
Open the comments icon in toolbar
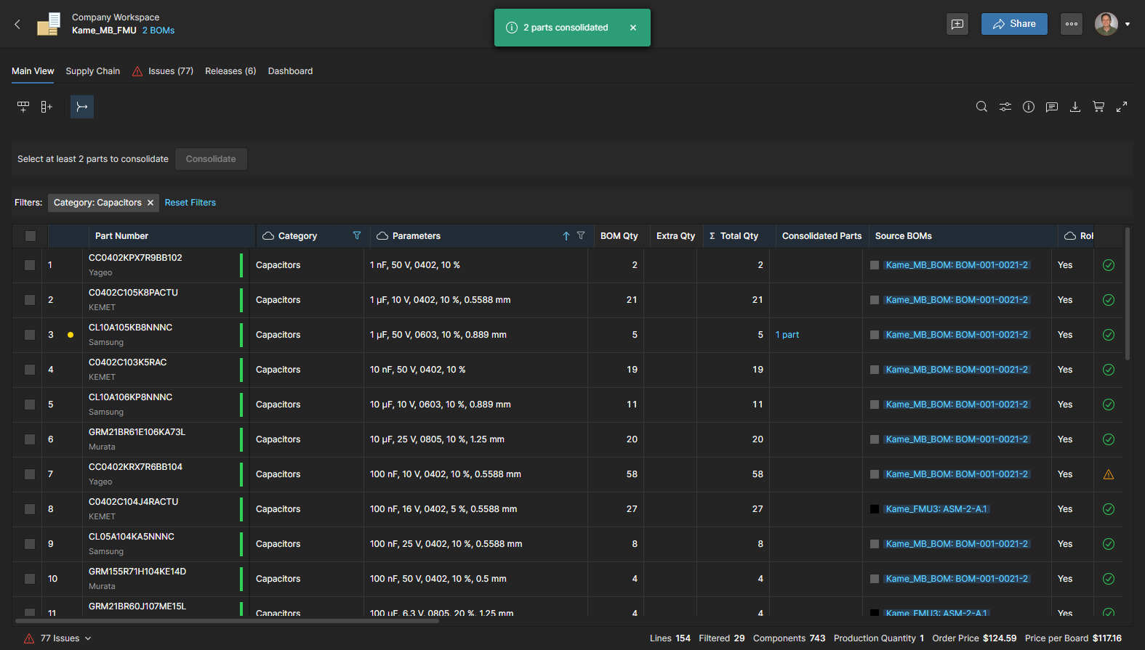pyautogui.click(x=1051, y=107)
